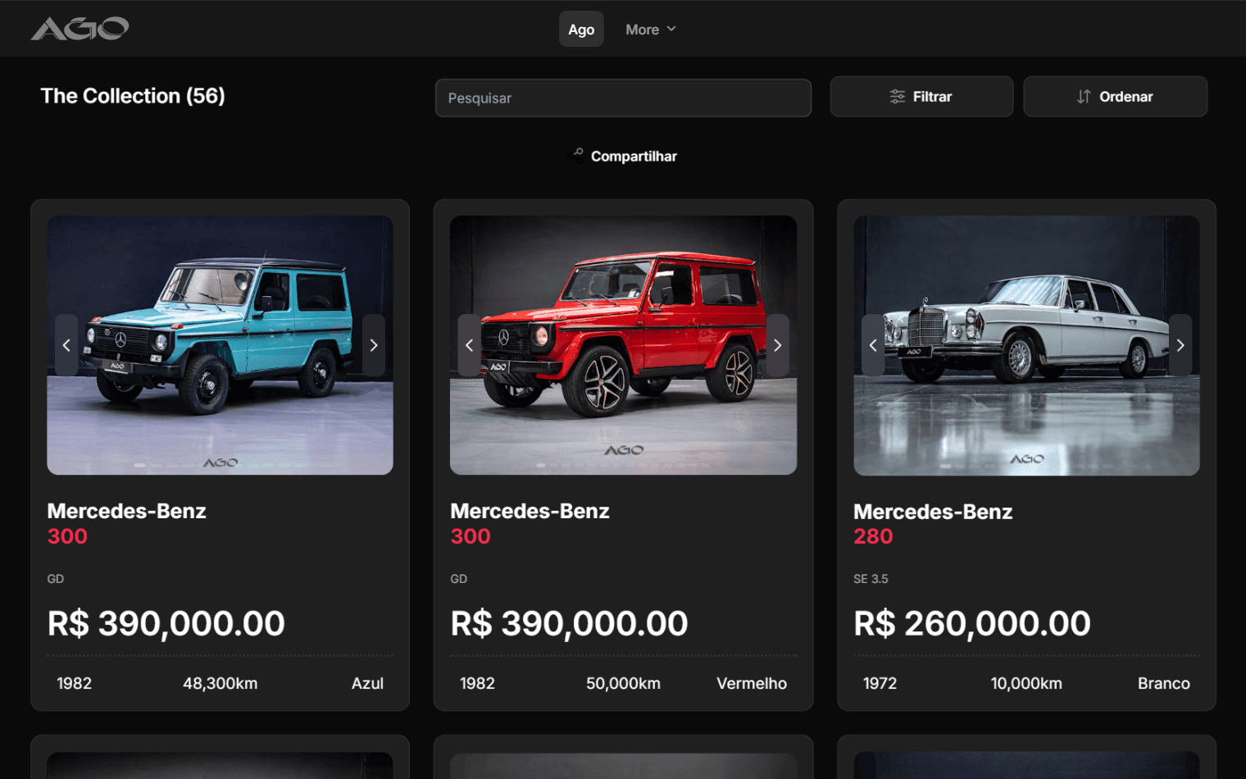View previous photo of white Mercedes-Benz 280
The image size is (1246, 779).
[x=873, y=345]
